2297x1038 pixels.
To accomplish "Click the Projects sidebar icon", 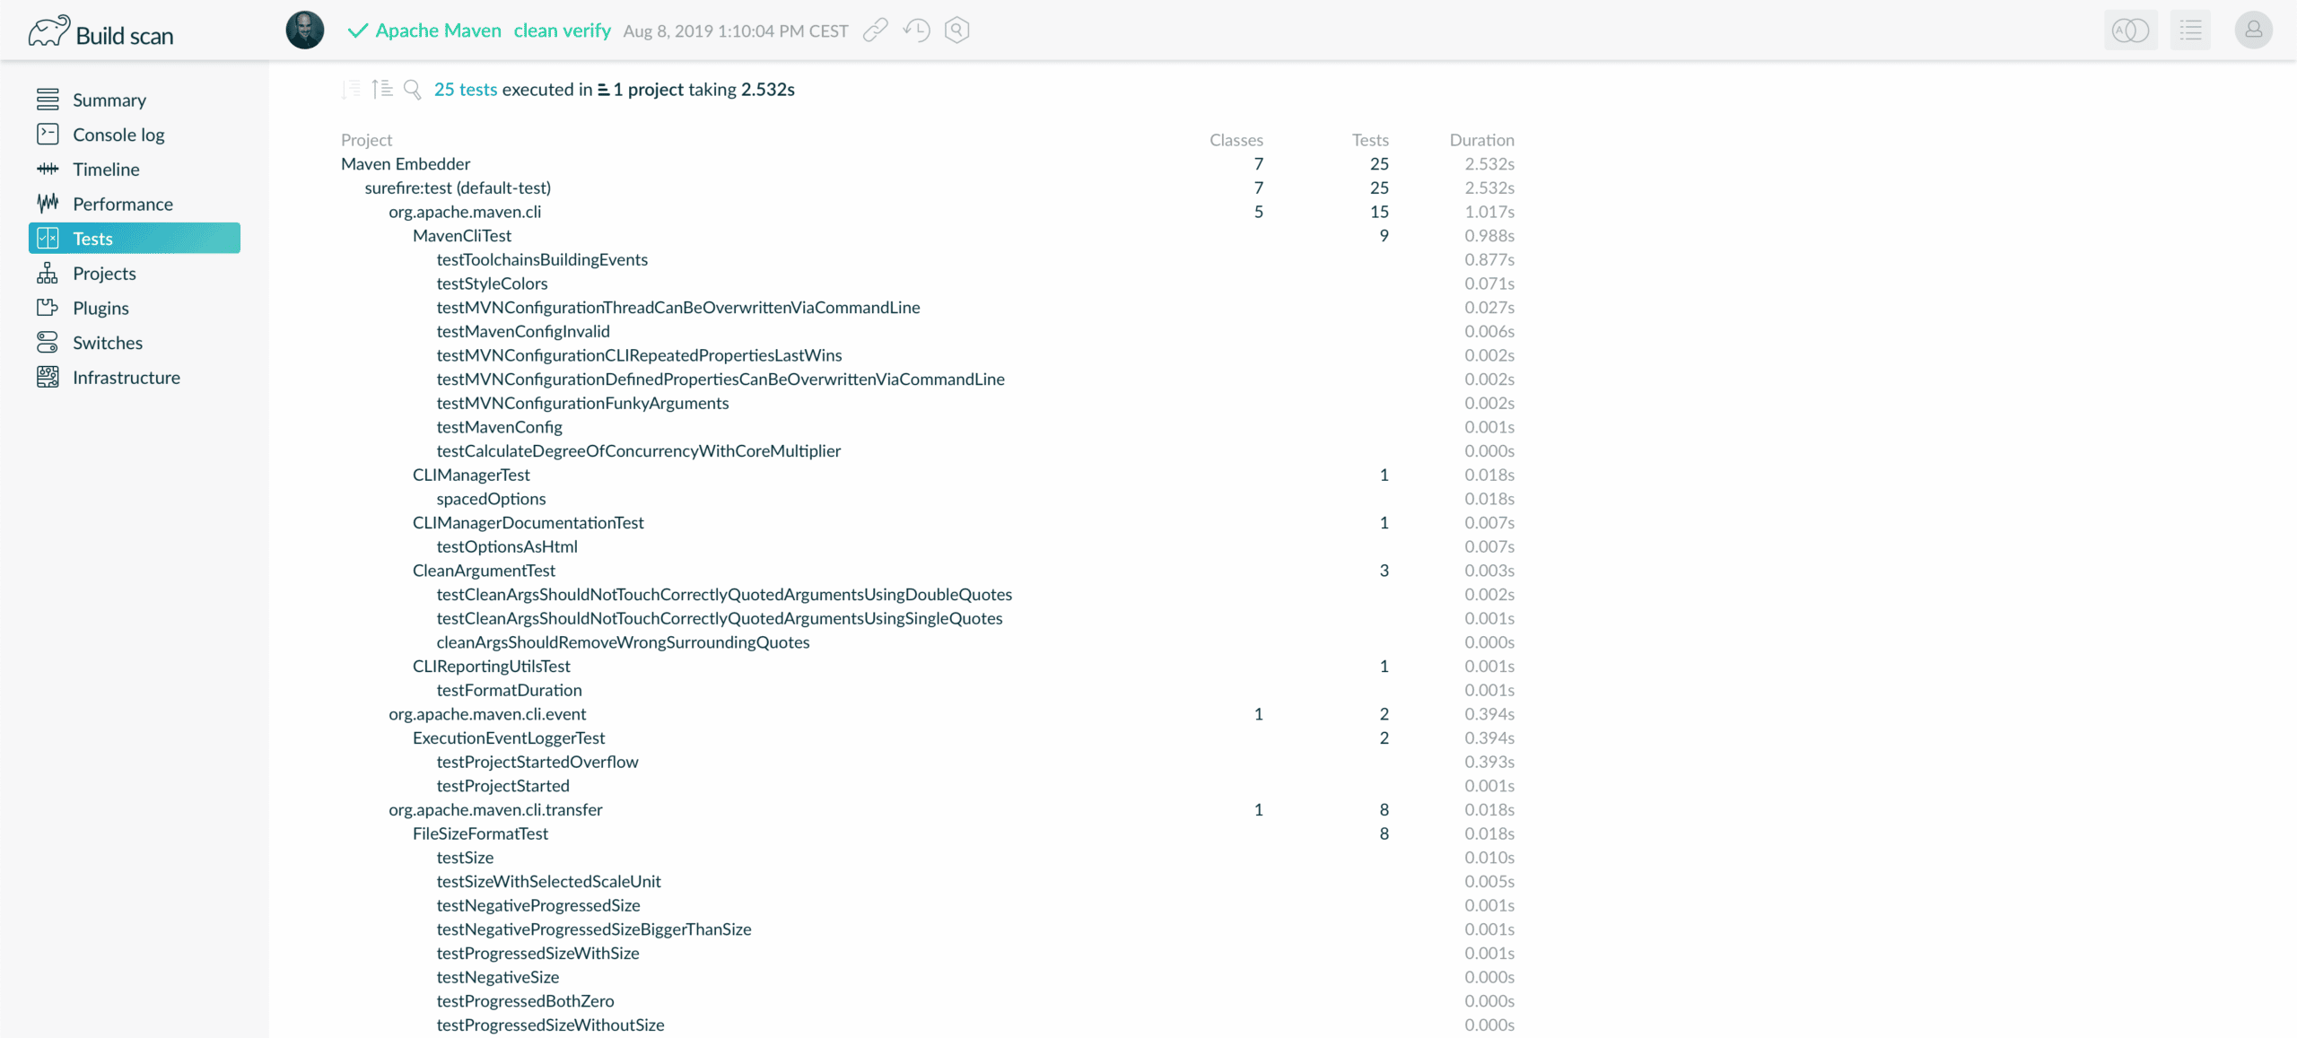I will [48, 274].
